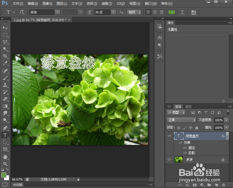The height and width of the screenshot is (188, 233).
Task: Select the Horizontal Type tool
Action: pyautogui.click(x=5, y=135)
